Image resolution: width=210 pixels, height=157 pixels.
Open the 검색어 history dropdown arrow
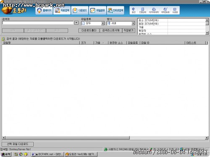pos(76,23)
